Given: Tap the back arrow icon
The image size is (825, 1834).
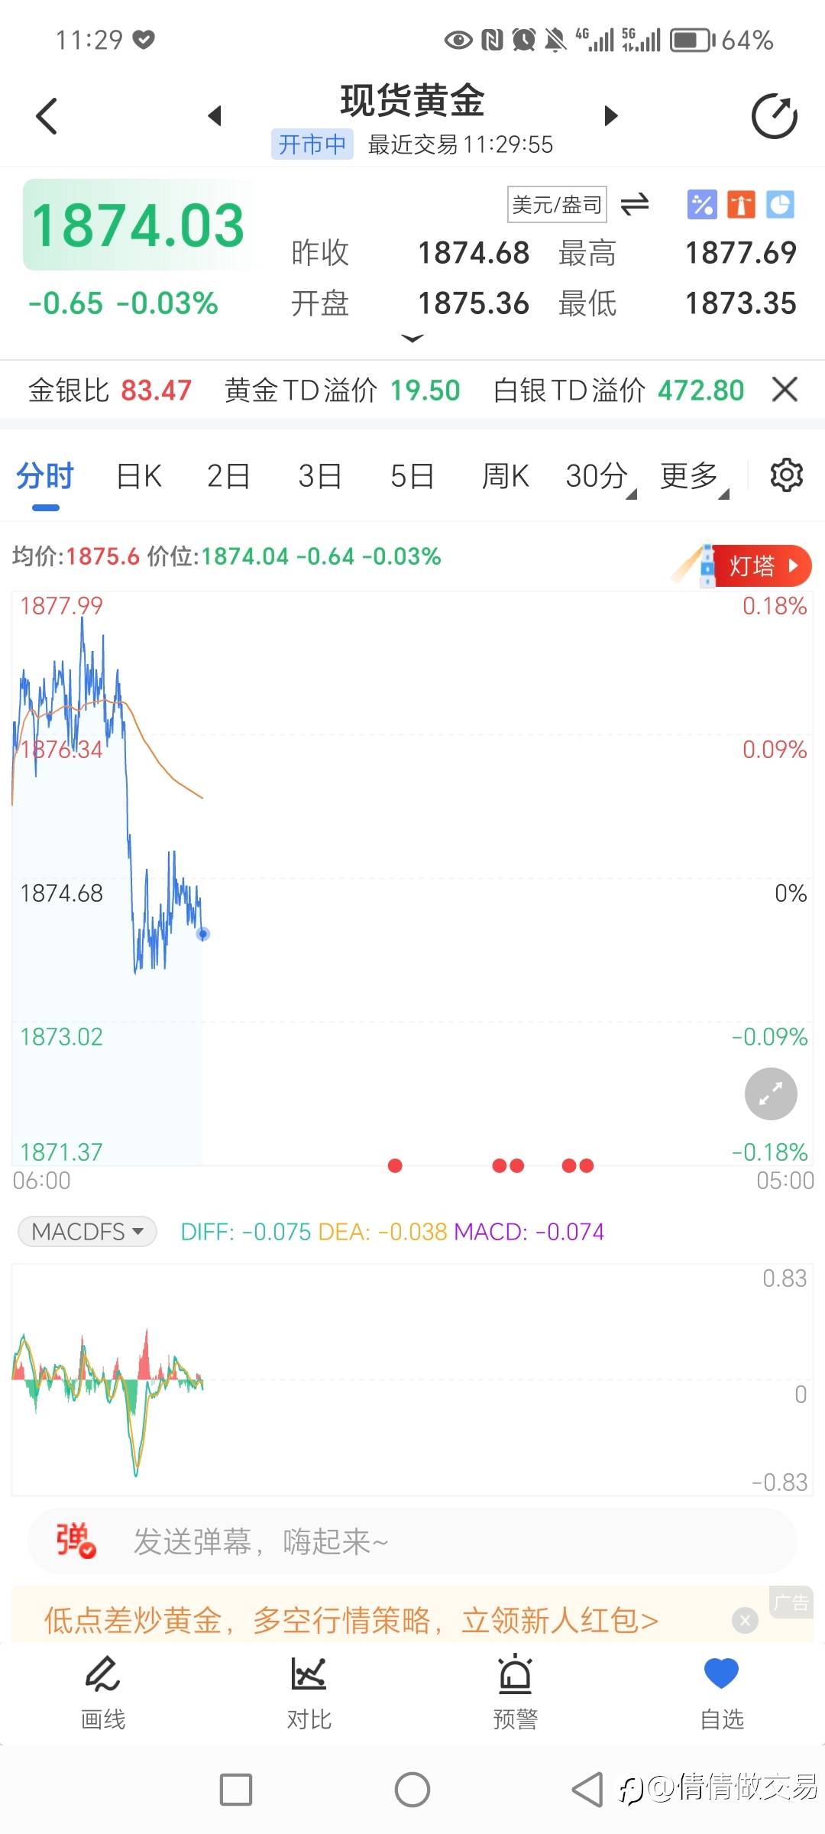Looking at the screenshot, I should 47,116.
